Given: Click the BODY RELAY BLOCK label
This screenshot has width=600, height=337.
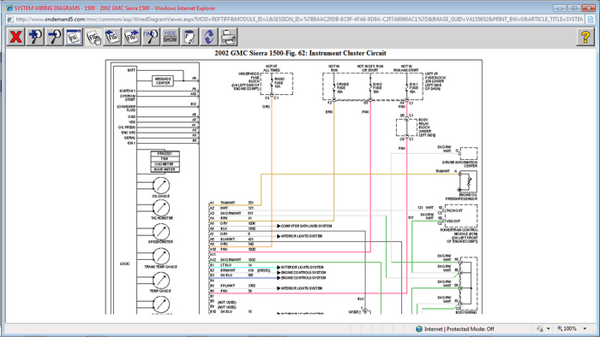Looking at the screenshot, I should [x=427, y=127].
